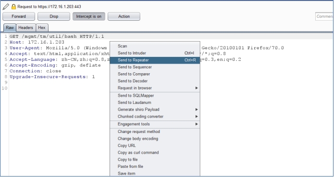This screenshot has width=334, height=177.
Task: Choose Copy as curl command
Action: point(155,153)
